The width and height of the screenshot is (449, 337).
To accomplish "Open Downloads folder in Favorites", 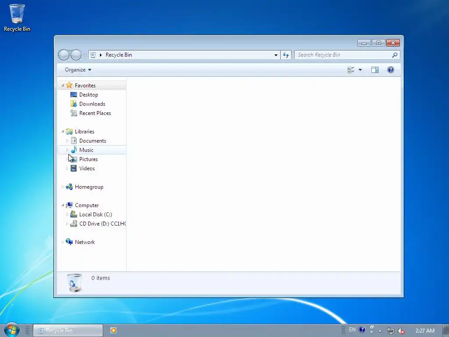I will pyautogui.click(x=92, y=104).
